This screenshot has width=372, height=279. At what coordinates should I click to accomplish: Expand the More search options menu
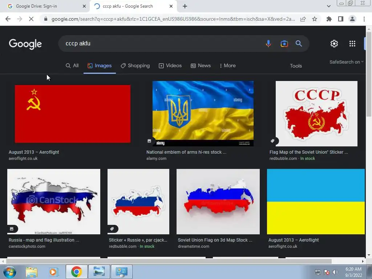pyautogui.click(x=227, y=66)
